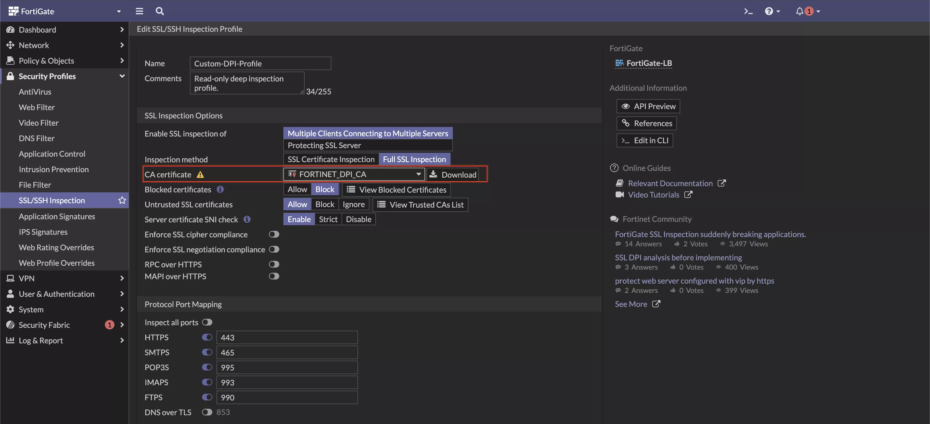Screen dimensions: 930x424
Task: Open Intrusion Prevention menu item
Action: point(54,169)
